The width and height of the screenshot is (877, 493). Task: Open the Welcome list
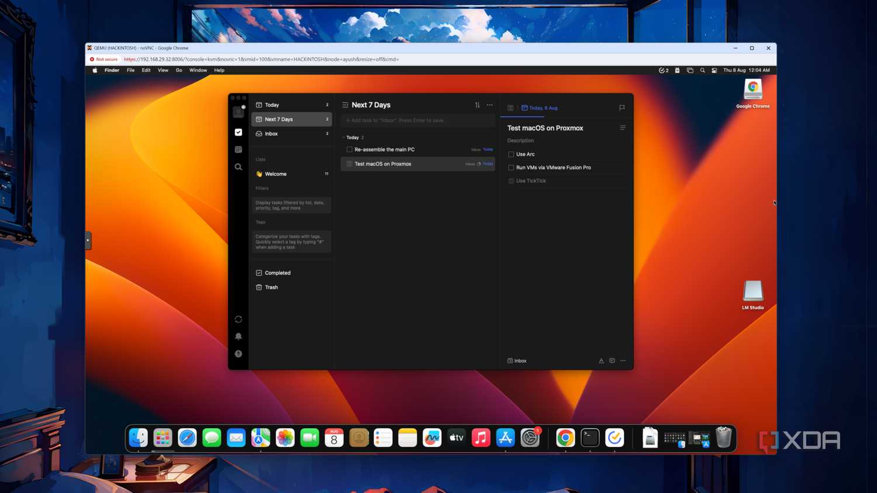(292, 174)
